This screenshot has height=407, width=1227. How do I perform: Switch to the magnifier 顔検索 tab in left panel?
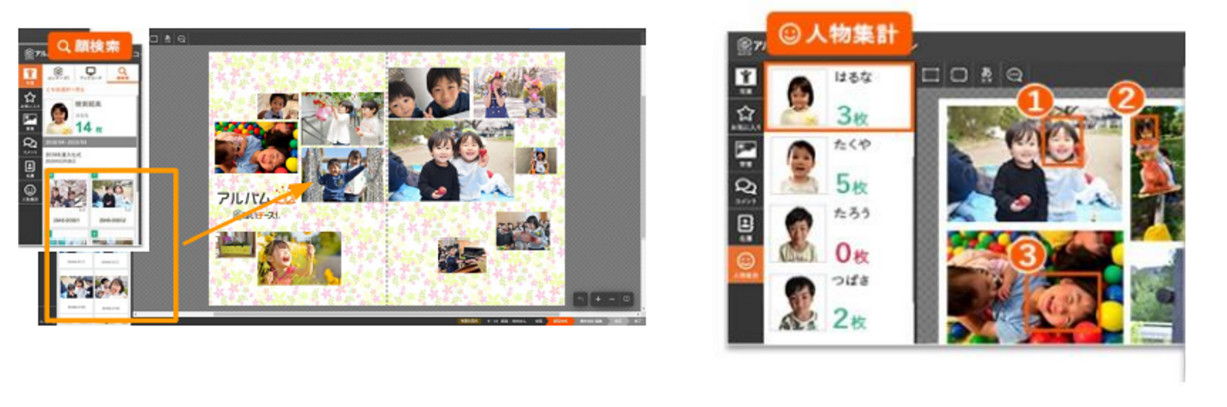123,74
